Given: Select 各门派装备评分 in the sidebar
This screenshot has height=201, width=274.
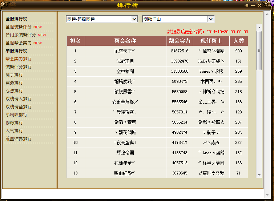Looking at the screenshot, I should point(21,35).
